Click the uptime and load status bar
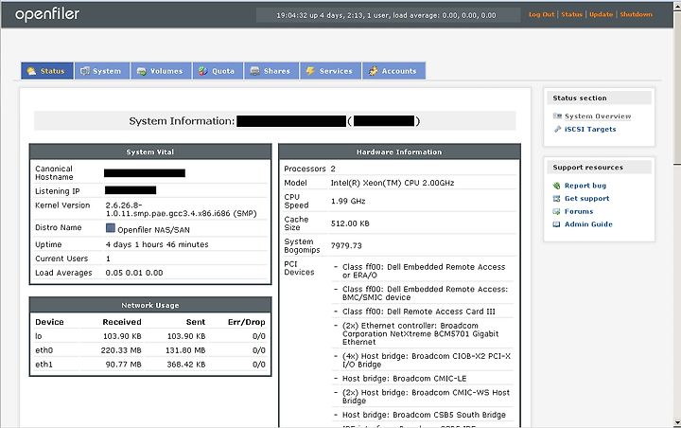This screenshot has width=681, height=428. pyautogui.click(x=388, y=15)
